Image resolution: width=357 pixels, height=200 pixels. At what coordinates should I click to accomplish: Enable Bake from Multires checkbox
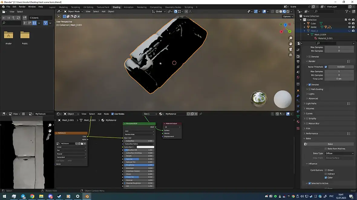(326, 149)
